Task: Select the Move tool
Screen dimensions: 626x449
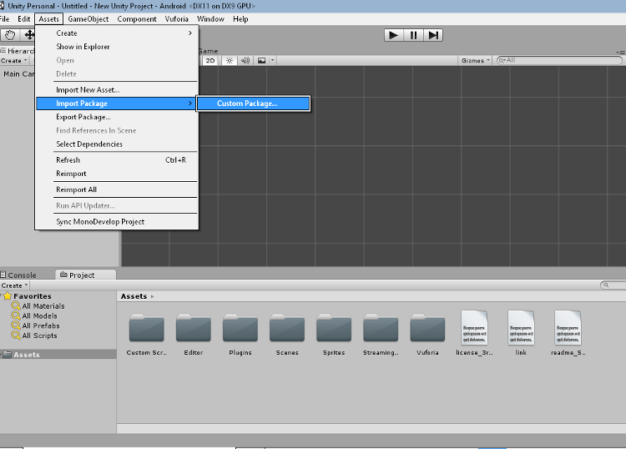Action: pos(29,35)
